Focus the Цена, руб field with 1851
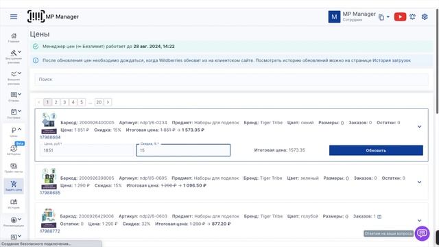This screenshot has height=247, width=439. click(x=87, y=150)
